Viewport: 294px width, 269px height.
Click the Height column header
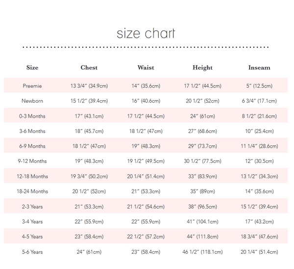pyautogui.click(x=203, y=68)
